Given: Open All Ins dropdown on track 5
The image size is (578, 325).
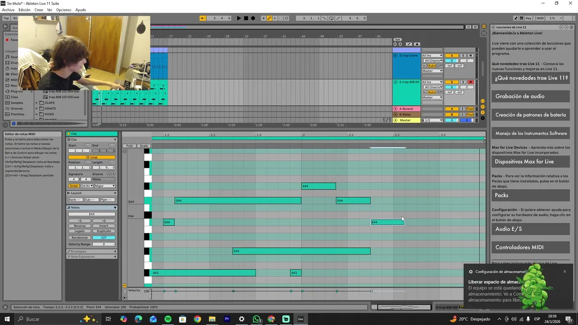Looking at the screenshot, I should pyautogui.click(x=432, y=56).
